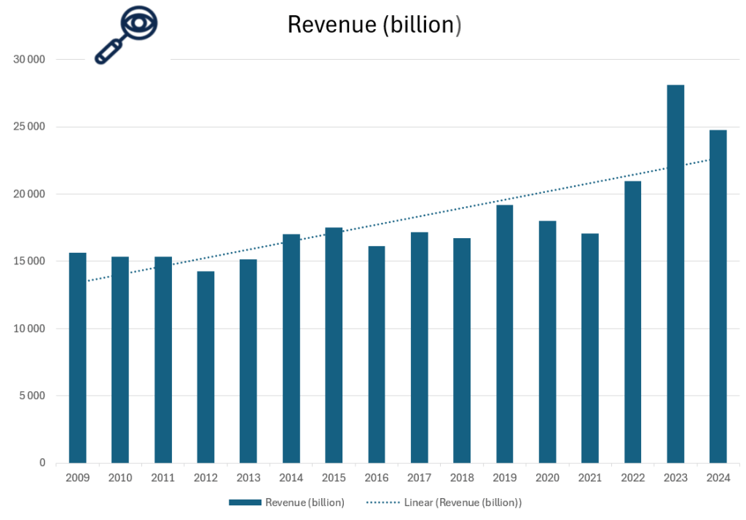This screenshot has width=746, height=520.
Task: Click the Revenue (billion) legend color swatch
Action: tap(245, 503)
